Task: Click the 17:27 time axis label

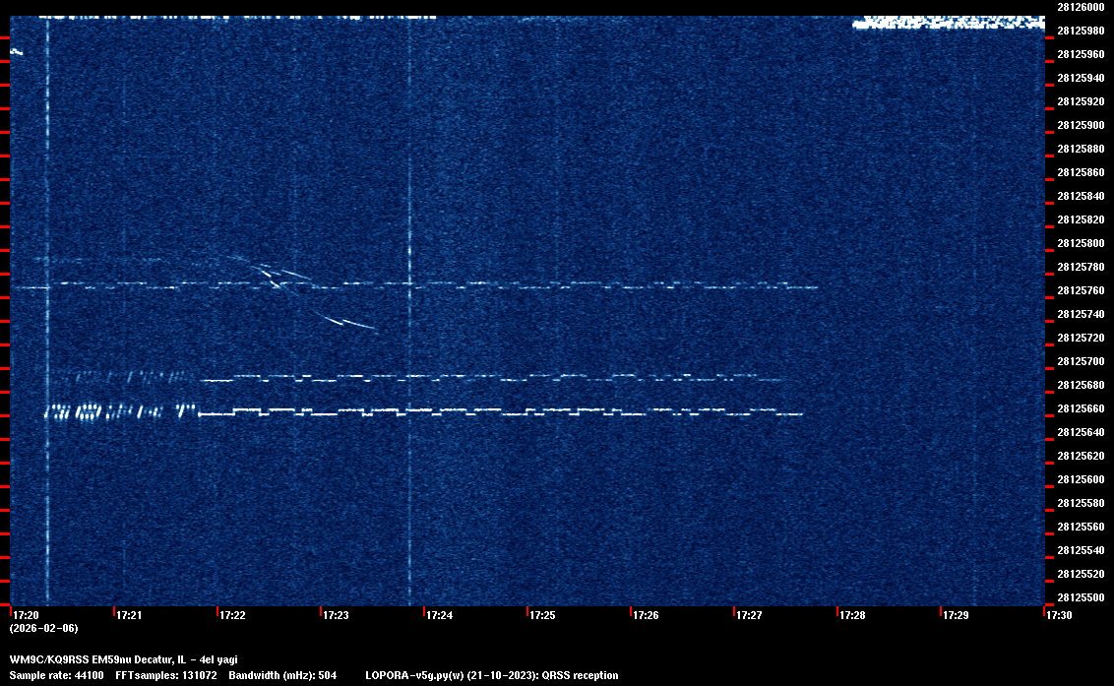Action: tap(749, 616)
